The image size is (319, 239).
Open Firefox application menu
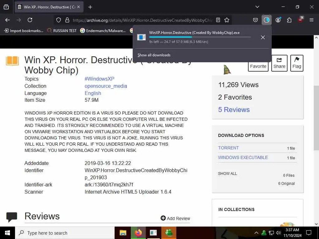(x=311, y=20)
